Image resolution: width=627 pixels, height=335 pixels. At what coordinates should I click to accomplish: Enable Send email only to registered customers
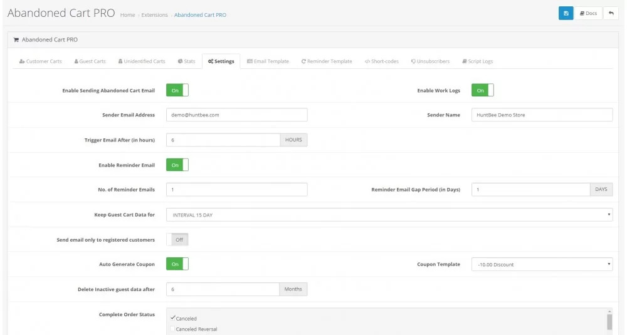(x=177, y=240)
